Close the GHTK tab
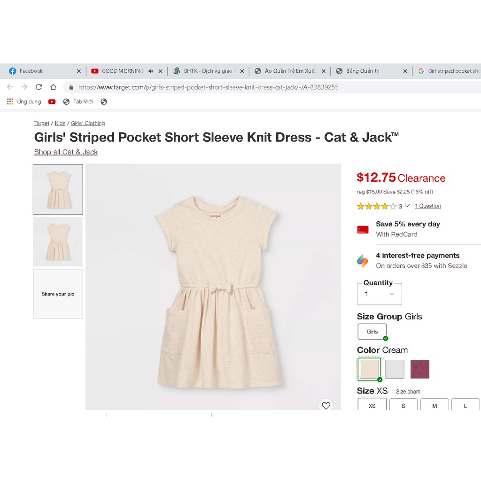The height and width of the screenshot is (481, 481). [x=242, y=71]
